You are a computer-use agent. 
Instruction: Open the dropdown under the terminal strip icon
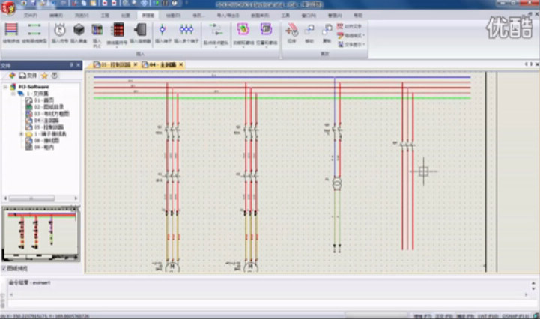[117, 46]
